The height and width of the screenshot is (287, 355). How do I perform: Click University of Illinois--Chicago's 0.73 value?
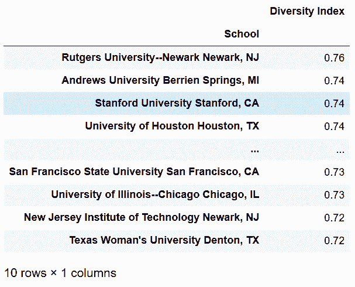coord(334,195)
